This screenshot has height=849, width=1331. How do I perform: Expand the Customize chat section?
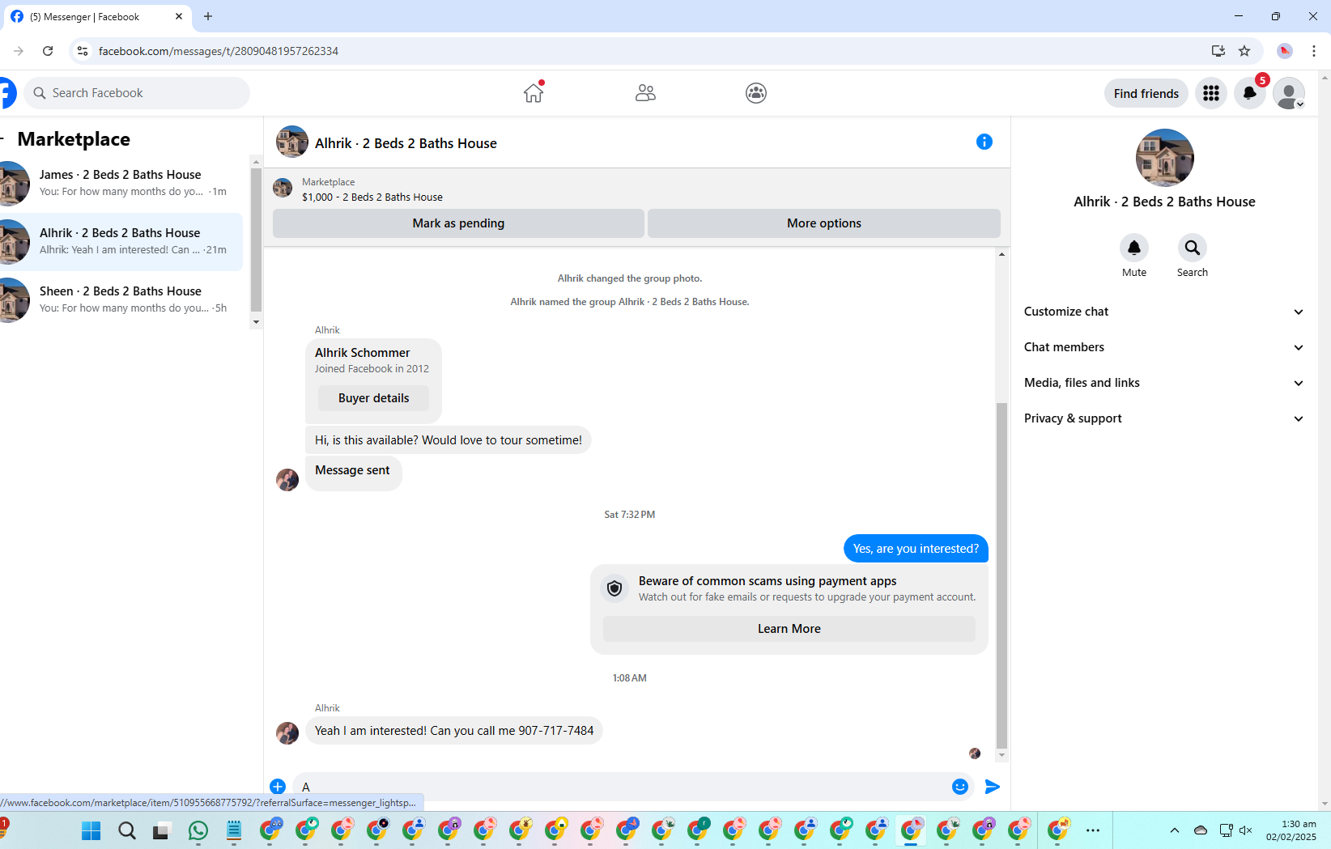1164,312
